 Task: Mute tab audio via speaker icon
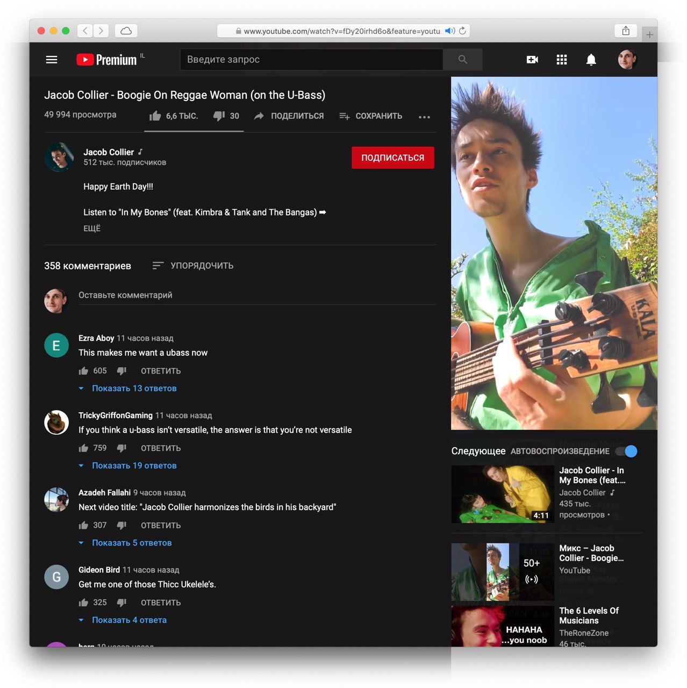pyautogui.click(x=450, y=31)
